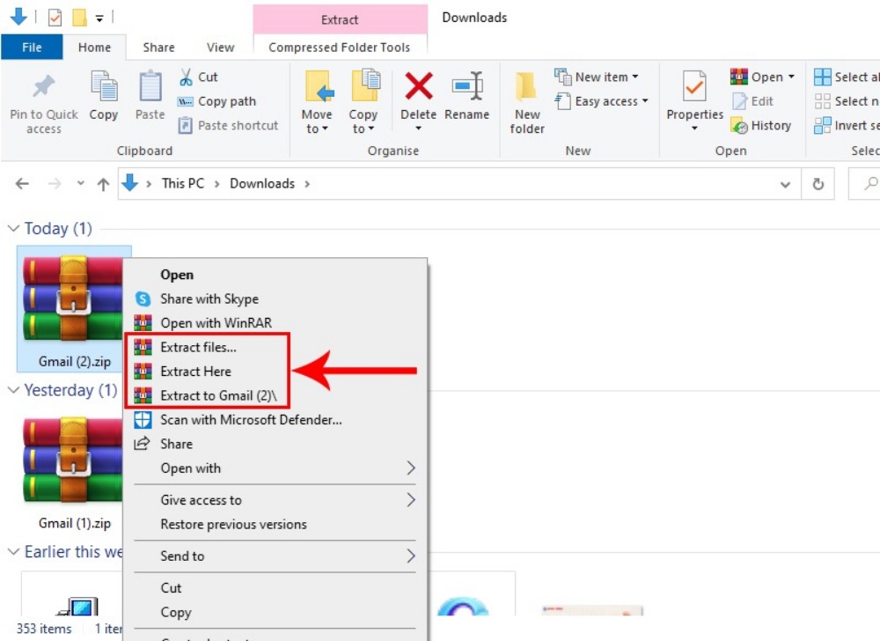Screen dimensions: 880x641
Task: Go up one folder level arrow
Action: coord(103,184)
